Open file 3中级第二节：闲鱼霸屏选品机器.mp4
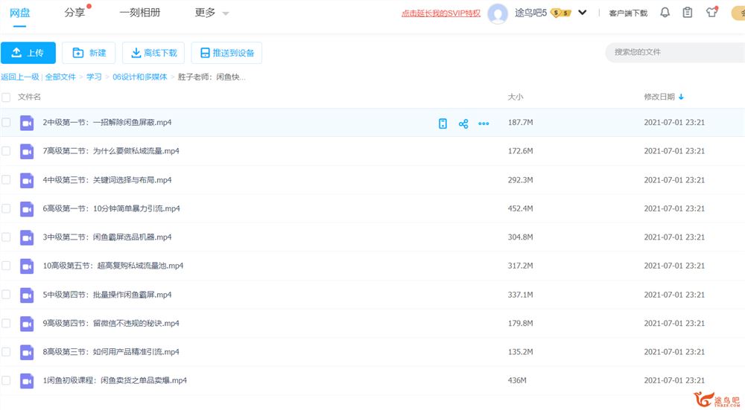This screenshot has width=745, height=410. pyautogui.click(x=107, y=237)
